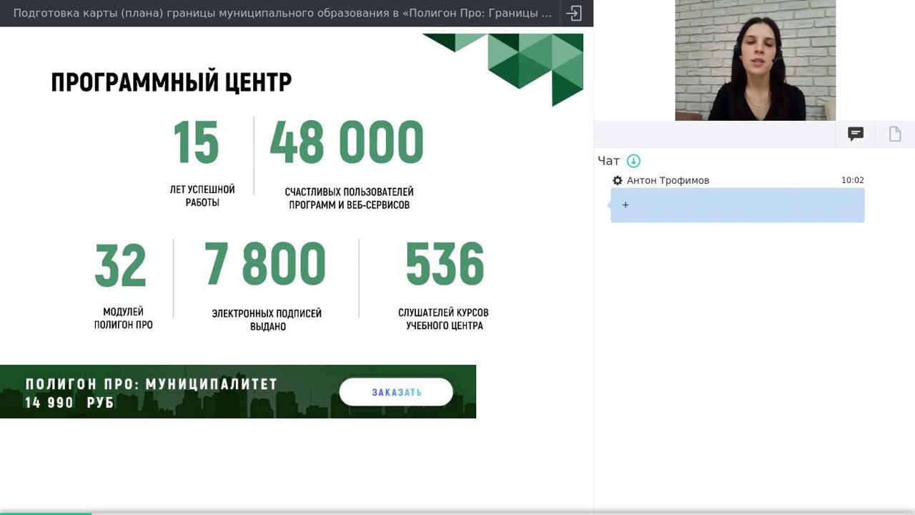The image size is (915, 515).
Task: Click the presenter webcam video
Action: [x=755, y=60]
